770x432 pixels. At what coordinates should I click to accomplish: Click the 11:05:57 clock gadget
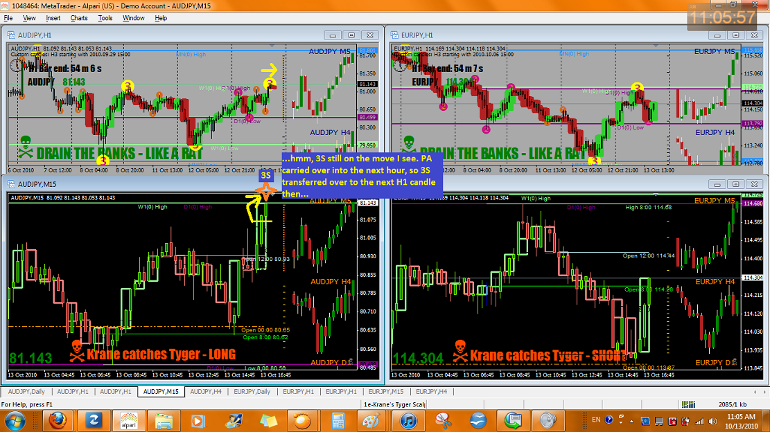[722, 18]
